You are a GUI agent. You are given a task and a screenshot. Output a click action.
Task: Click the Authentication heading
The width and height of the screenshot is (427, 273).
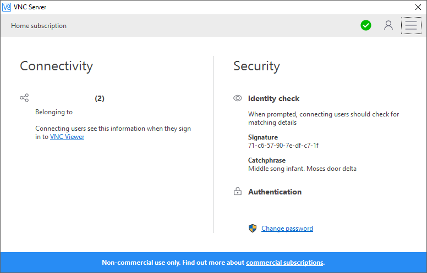click(x=275, y=192)
